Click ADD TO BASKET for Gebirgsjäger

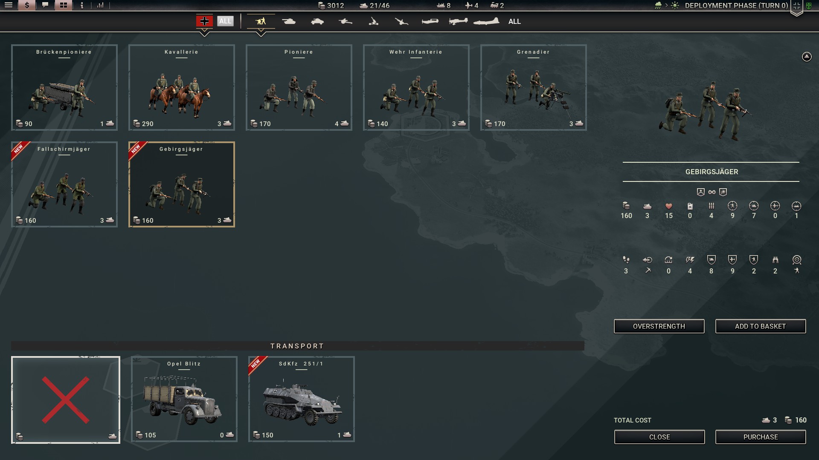[760, 326]
